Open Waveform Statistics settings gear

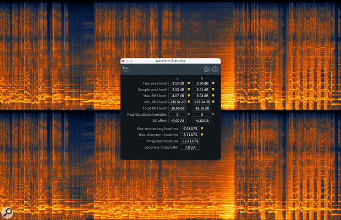tap(206, 69)
